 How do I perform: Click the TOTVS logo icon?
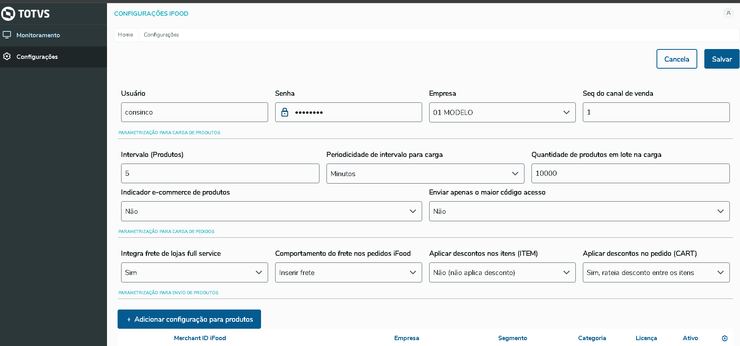click(8, 14)
